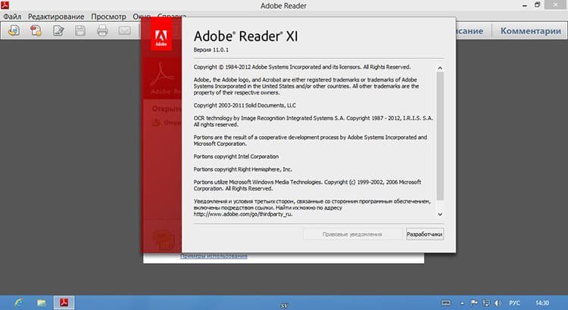Click the РУС language indicator
The width and height of the screenshot is (568, 310).
[514, 302]
